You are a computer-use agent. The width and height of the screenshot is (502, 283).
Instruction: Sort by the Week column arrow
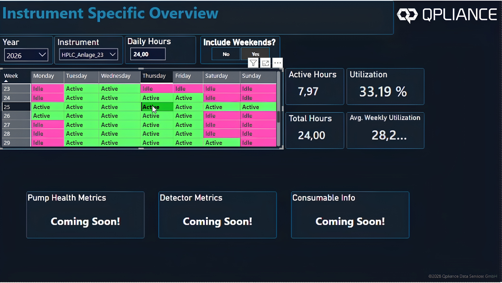pyautogui.click(x=6, y=81)
